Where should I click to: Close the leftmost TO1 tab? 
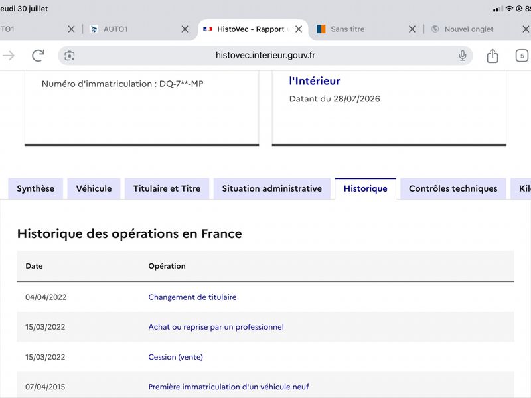(71, 29)
